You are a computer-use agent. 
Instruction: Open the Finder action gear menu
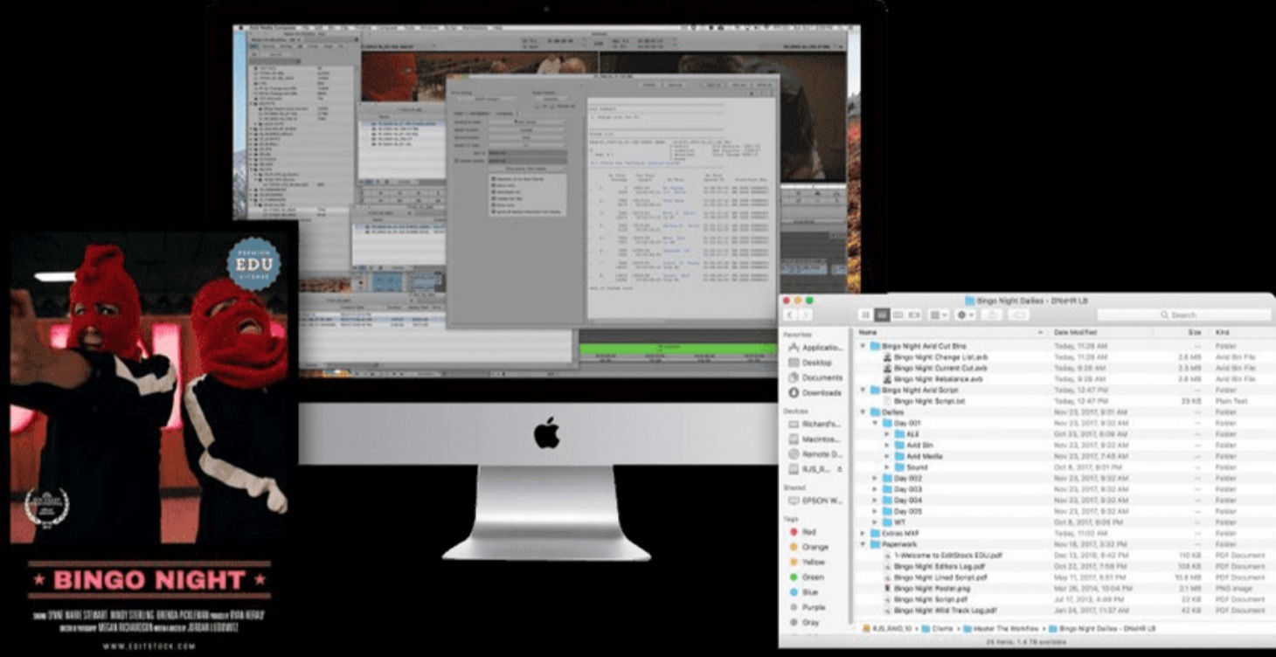click(x=965, y=315)
